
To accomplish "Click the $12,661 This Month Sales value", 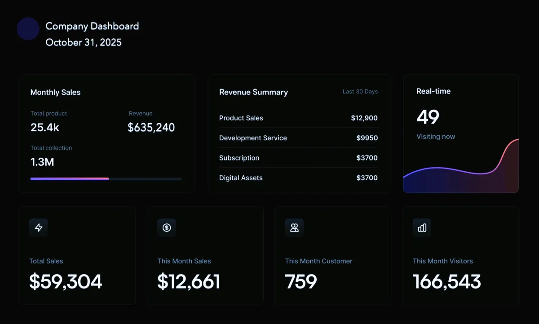I will click(189, 282).
